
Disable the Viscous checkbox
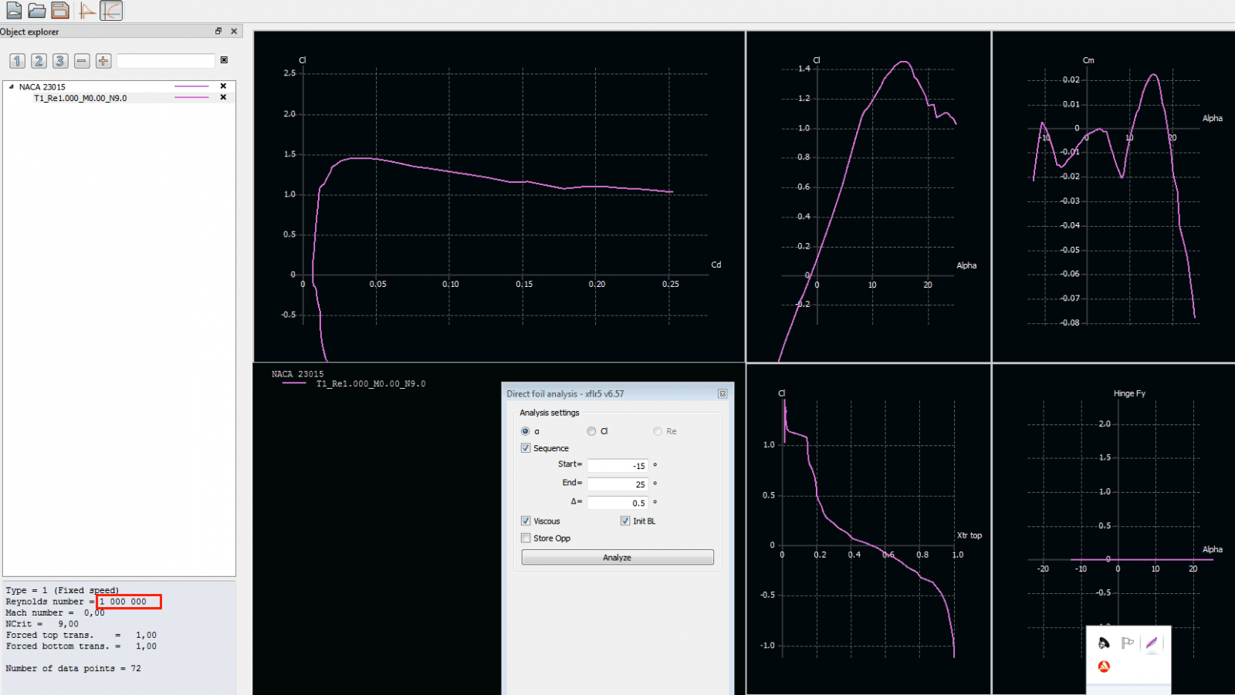pos(526,521)
